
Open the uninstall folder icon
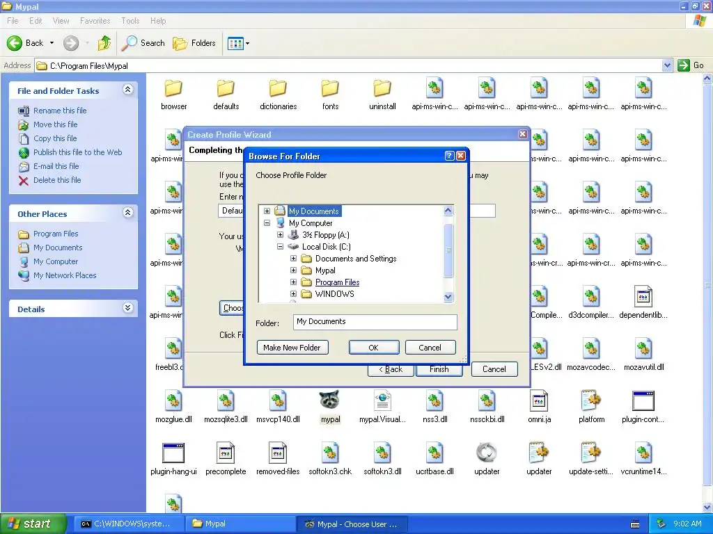[x=382, y=88]
